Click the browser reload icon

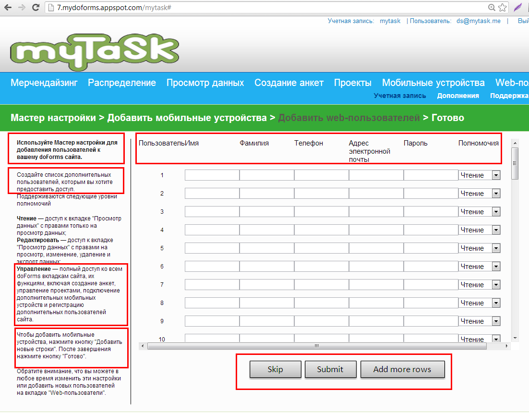pyautogui.click(x=36, y=8)
